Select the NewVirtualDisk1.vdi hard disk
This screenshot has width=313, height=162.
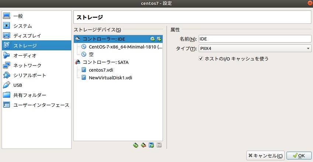point(118,78)
